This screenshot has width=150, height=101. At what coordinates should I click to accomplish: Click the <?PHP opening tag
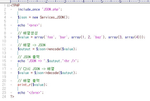(x=15, y=5)
